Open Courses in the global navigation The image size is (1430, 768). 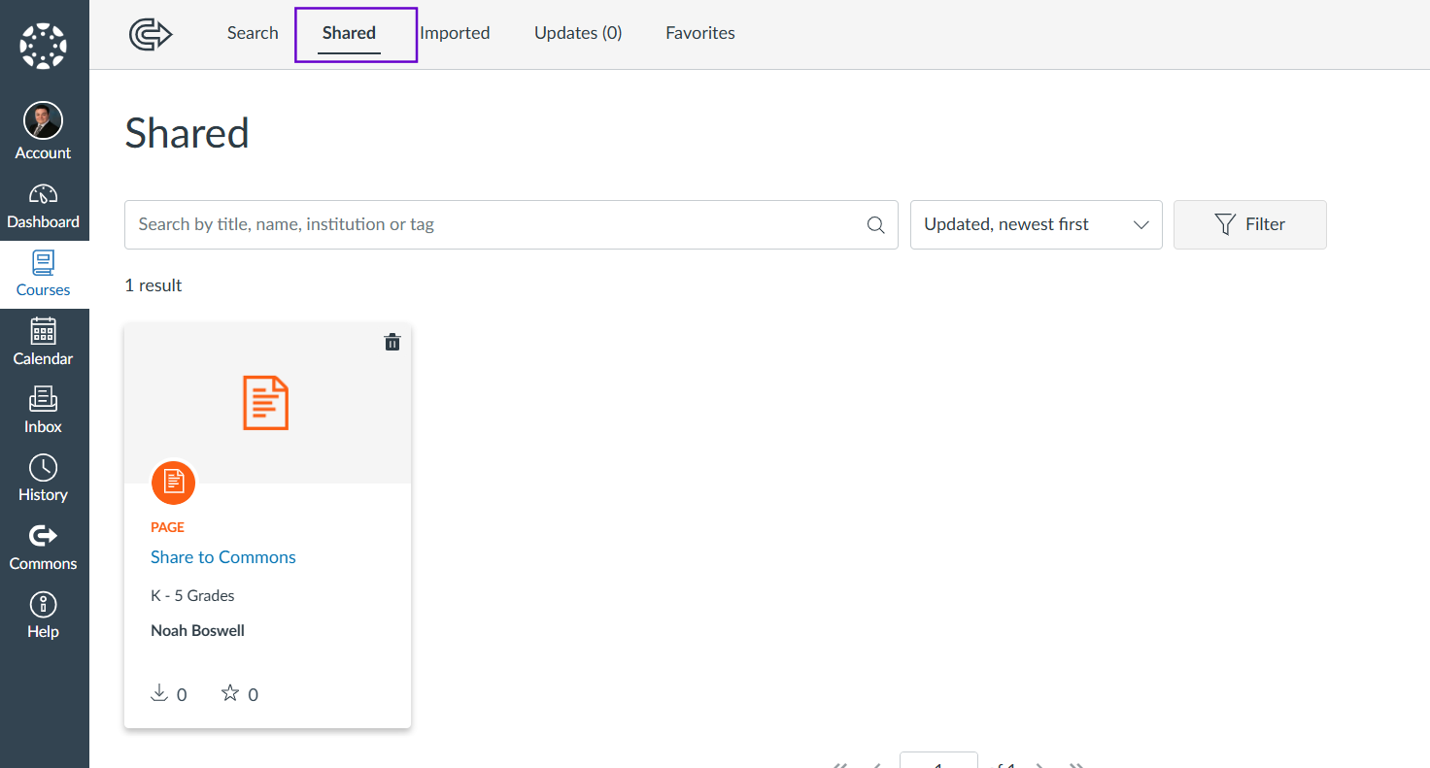point(44,275)
